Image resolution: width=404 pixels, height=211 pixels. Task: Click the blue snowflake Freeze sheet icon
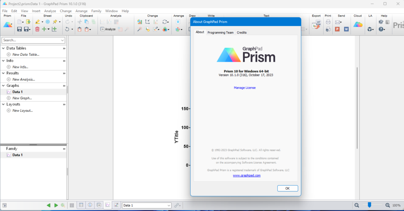pos(48,22)
